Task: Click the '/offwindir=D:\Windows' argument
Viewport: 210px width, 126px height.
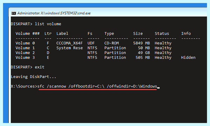Action: (x=132, y=86)
